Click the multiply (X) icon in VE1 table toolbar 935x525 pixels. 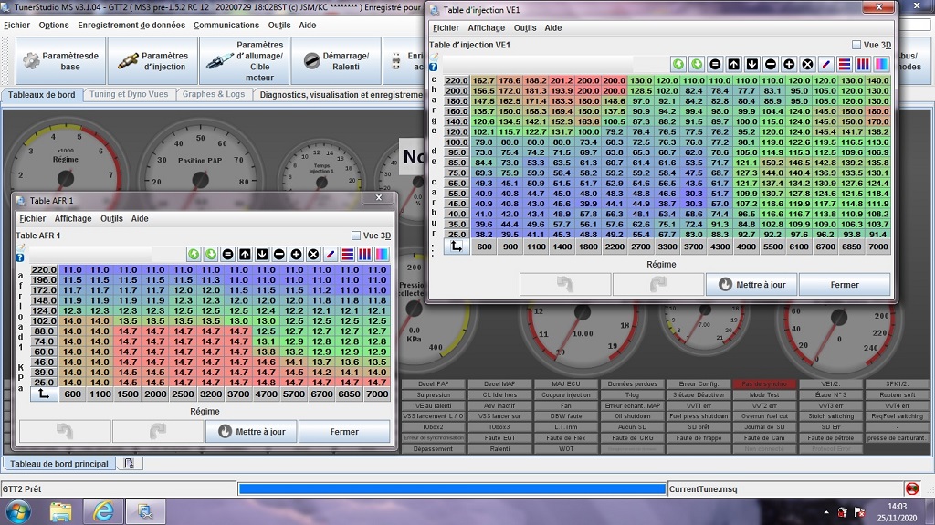click(x=807, y=64)
